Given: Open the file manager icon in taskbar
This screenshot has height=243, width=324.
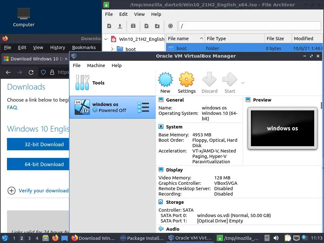Looking at the screenshot, I should pyautogui.click(x=46, y=238).
